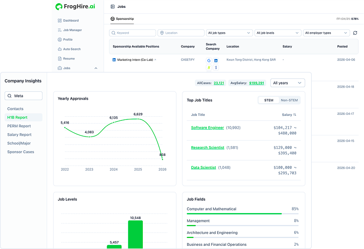Open the Sponsor Cases section
The width and height of the screenshot is (364, 249).
pos(21,152)
